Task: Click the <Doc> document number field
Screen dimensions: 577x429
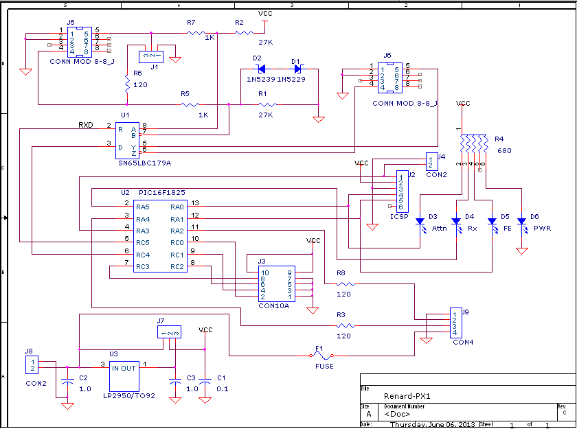Action: point(397,414)
